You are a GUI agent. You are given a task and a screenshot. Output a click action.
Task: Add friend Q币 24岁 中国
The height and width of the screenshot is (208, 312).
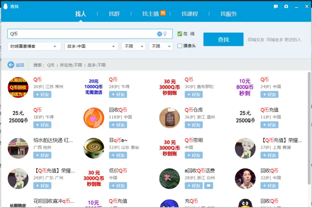[x=269, y=95]
